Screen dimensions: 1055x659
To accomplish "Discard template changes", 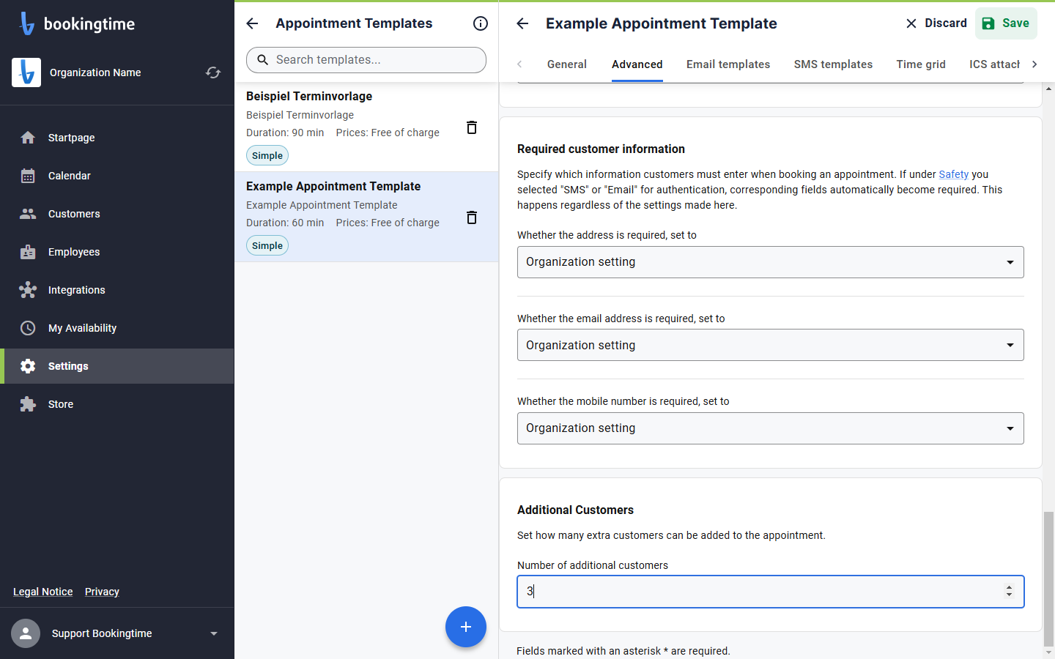I will (936, 23).
